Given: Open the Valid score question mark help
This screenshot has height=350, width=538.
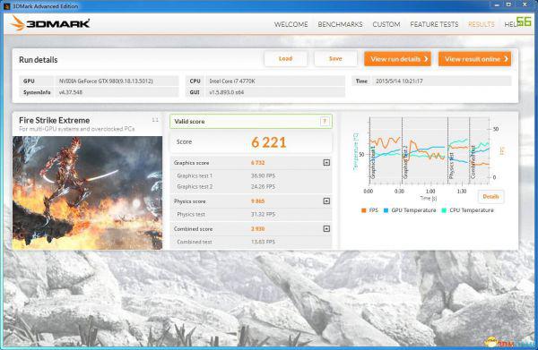Looking at the screenshot, I should [325, 121].
